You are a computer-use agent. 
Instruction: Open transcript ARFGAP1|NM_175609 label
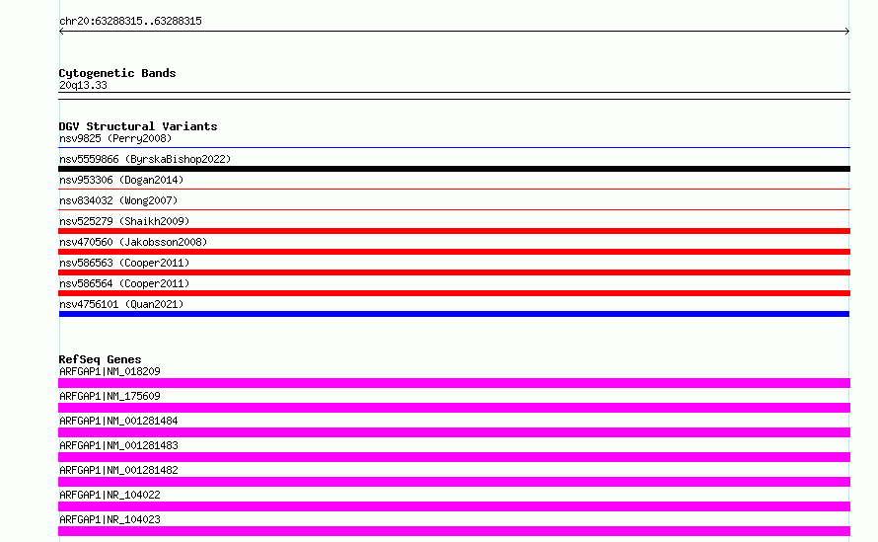click(x=110, y=396)
